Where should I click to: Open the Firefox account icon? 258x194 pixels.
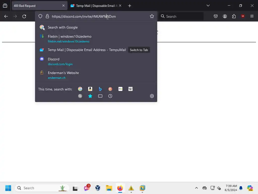225,16
